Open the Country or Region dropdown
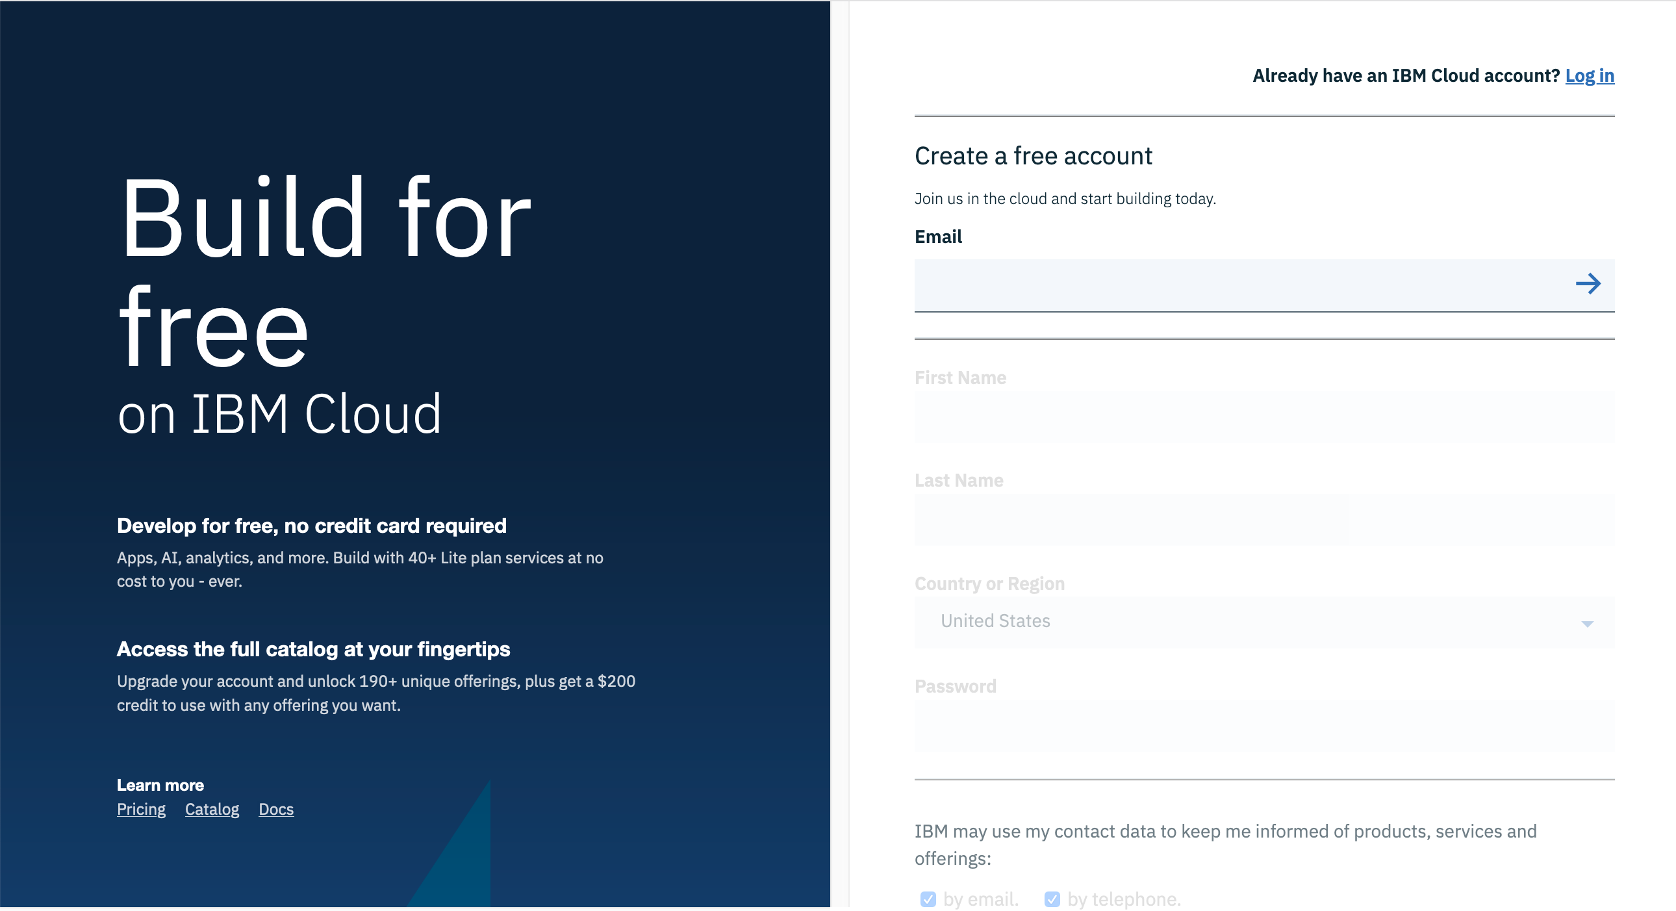This screenshot has height=911, width=1676. [x=1264, y=622]
